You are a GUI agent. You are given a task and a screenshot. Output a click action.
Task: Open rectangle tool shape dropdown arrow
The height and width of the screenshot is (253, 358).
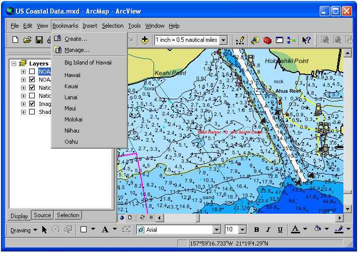coord(93,229)
